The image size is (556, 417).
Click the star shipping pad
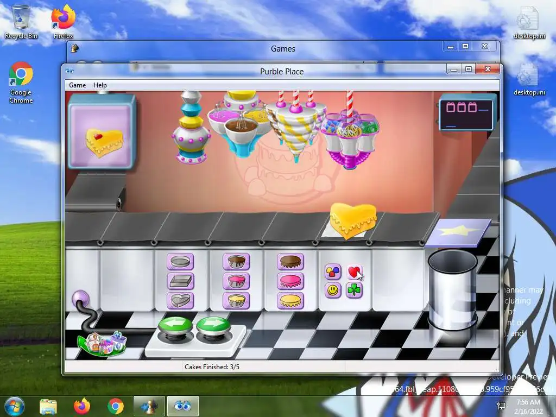tap(458, 232)
